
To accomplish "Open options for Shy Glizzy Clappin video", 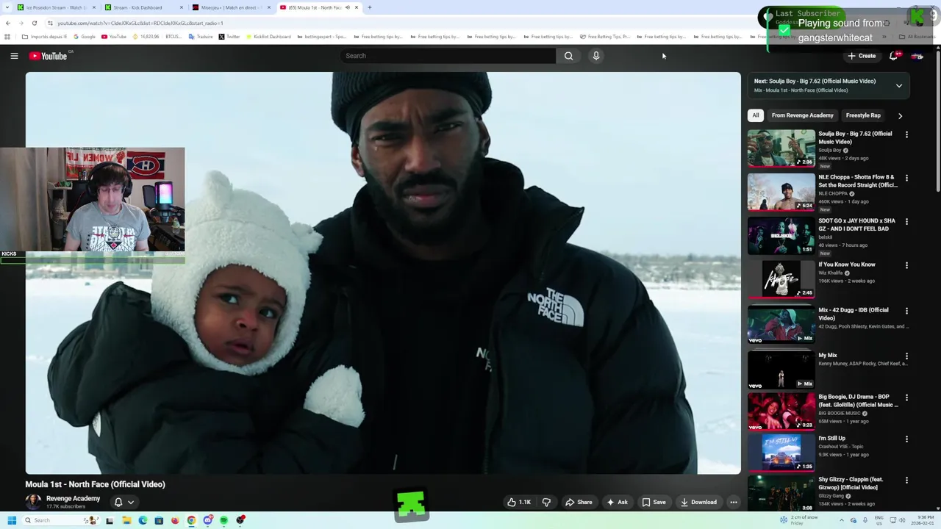I will (906, 480).
